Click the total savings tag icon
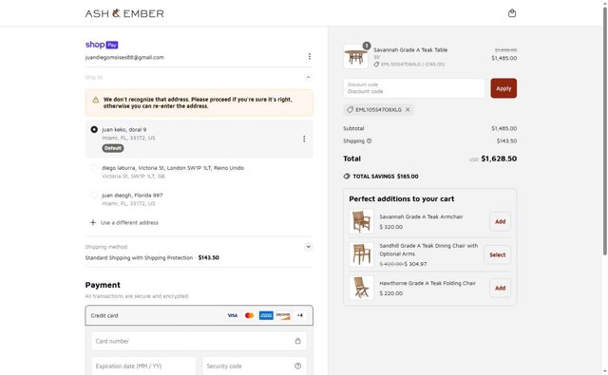 (347, 177)
